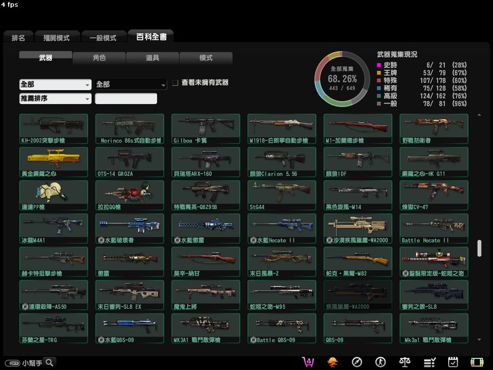
Task: Select the Battle QBS-09 weapon card
Action: click(282, 328)
